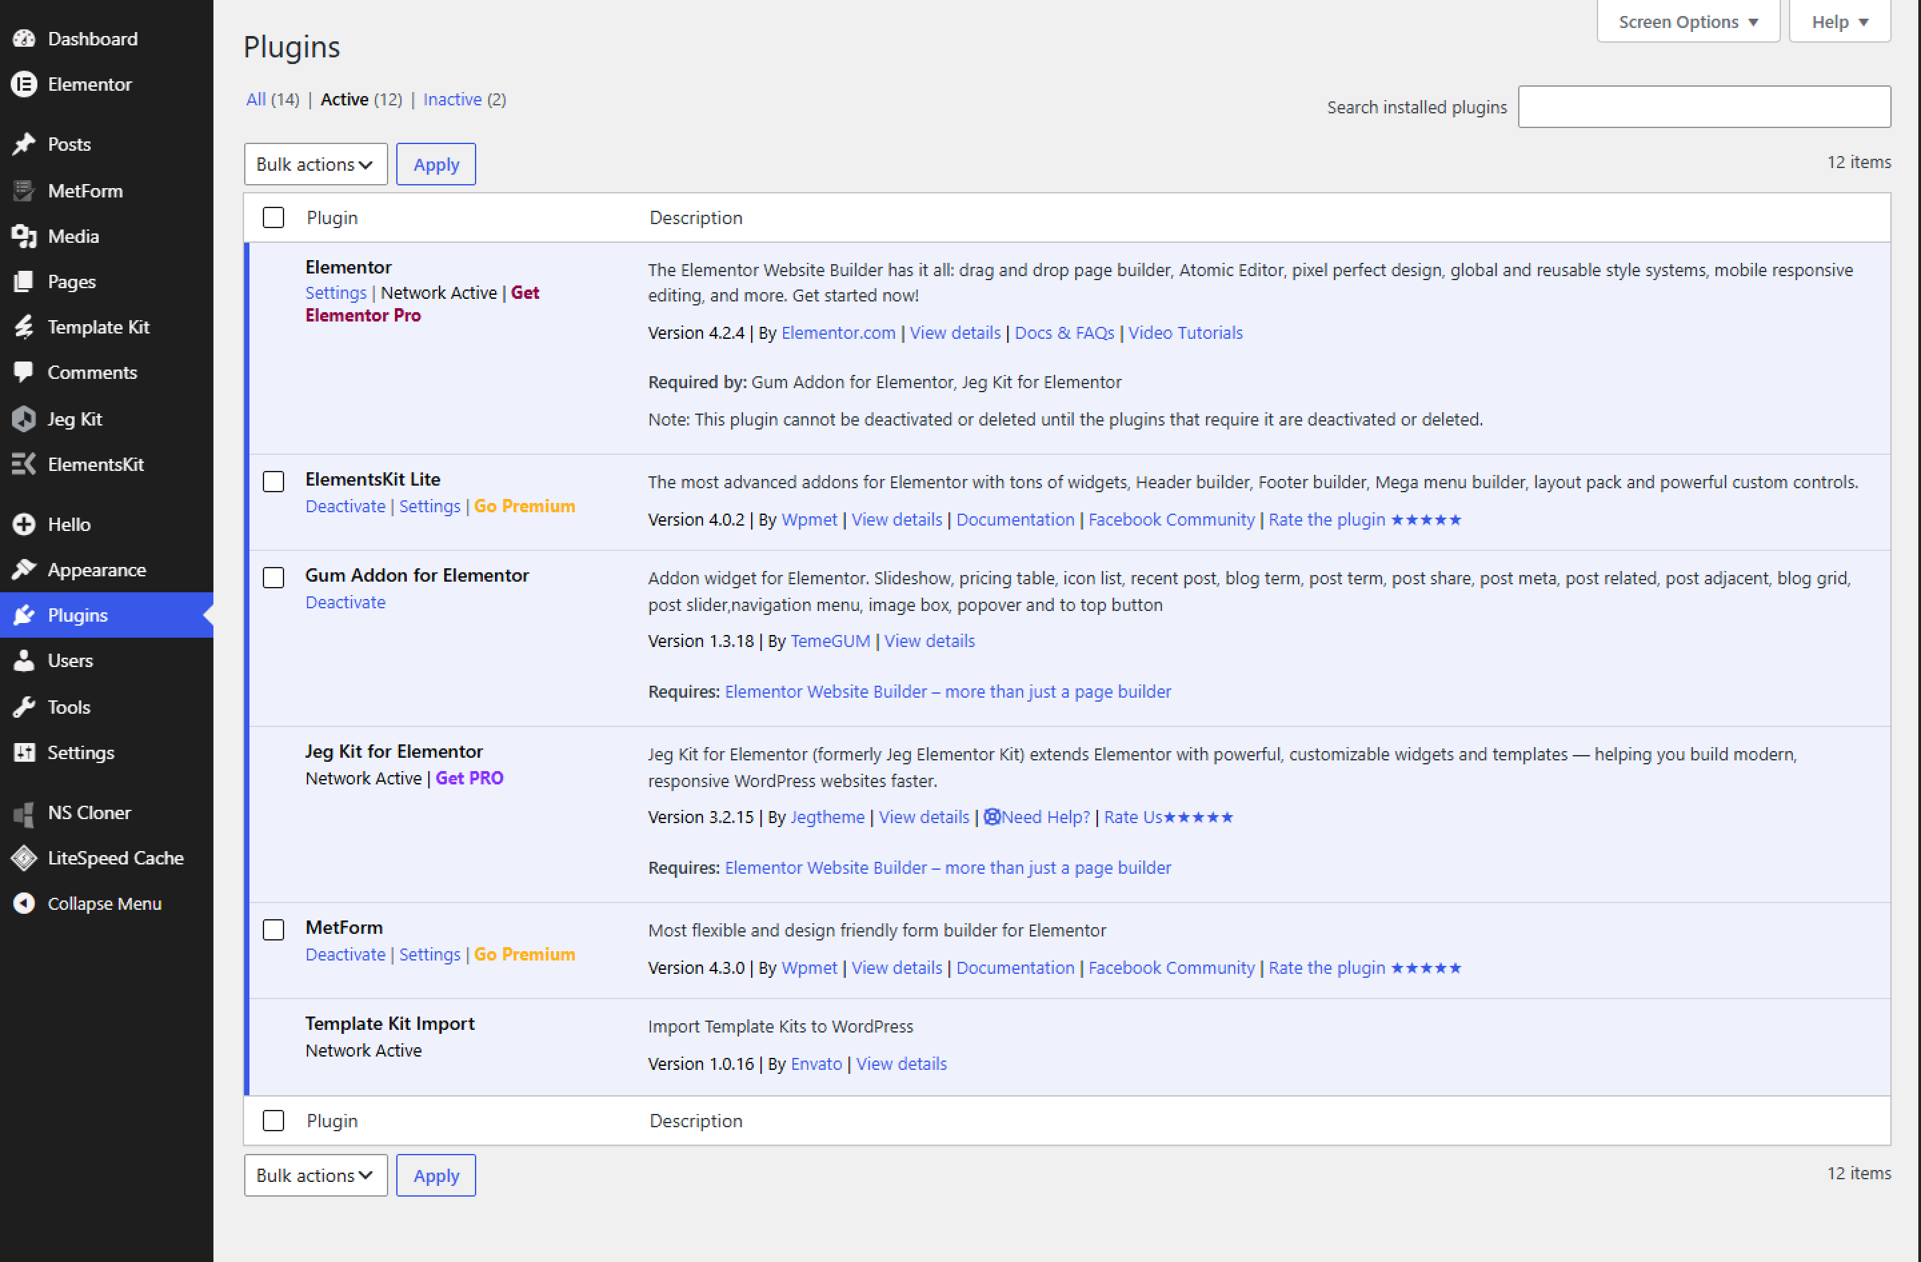
Task: Show Inactive (2) plugins filter
Action: pyautogui.click(x=464, y=99)
